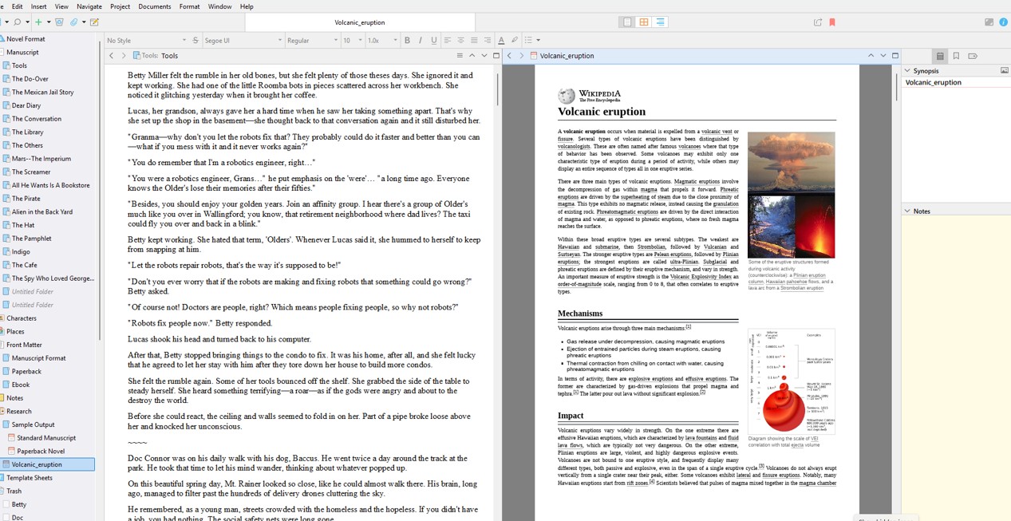Open the Format menu
This screenshot has width=1011, height=521.
[189, 6]
